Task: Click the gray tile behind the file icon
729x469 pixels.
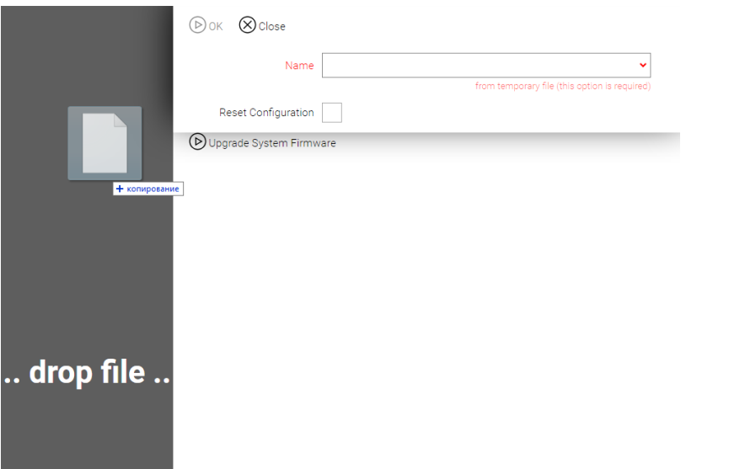Action: [x=76, y=168]
